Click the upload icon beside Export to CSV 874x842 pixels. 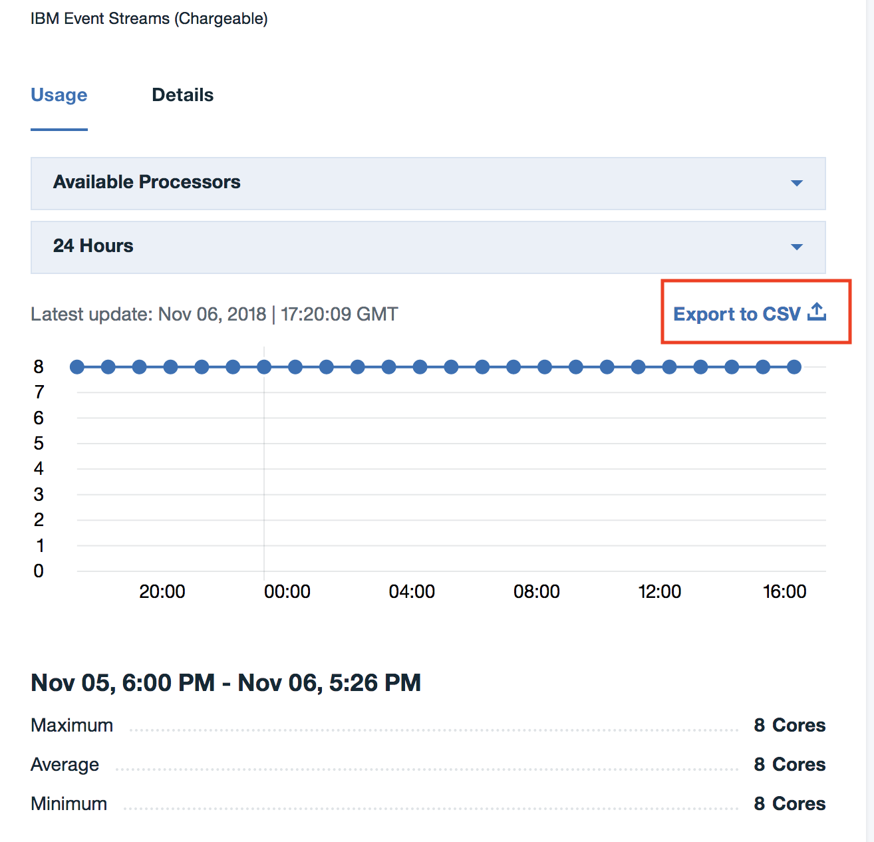pos(817,312)
